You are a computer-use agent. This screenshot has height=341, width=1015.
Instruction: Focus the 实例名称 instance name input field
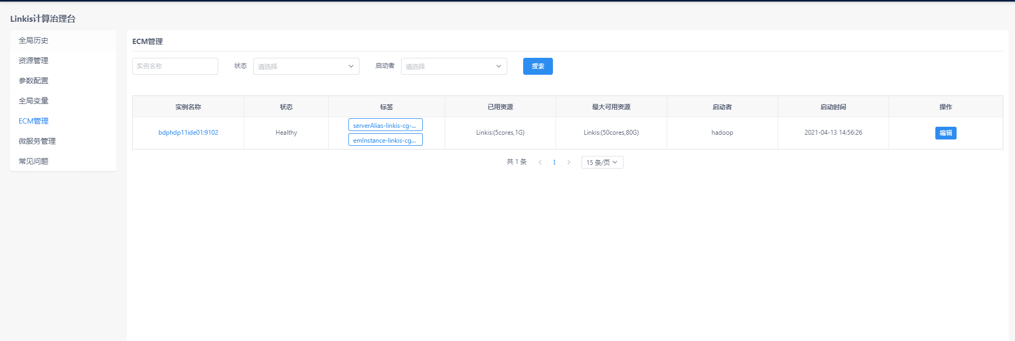click(175, 66)
